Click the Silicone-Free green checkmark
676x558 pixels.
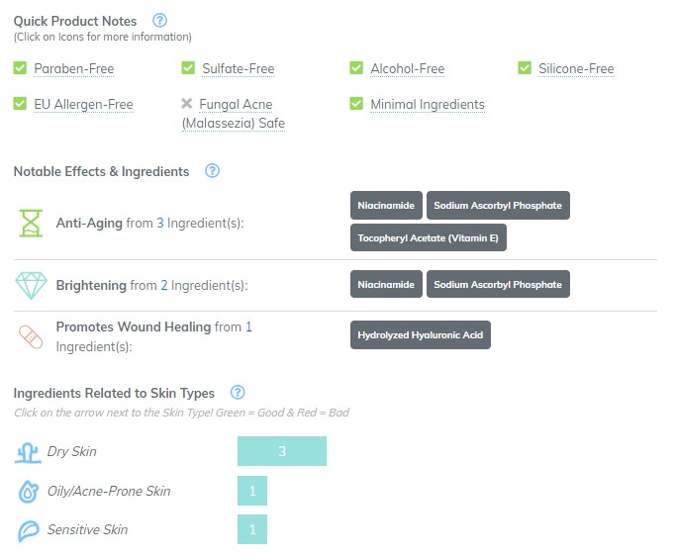tap(525, 67)
